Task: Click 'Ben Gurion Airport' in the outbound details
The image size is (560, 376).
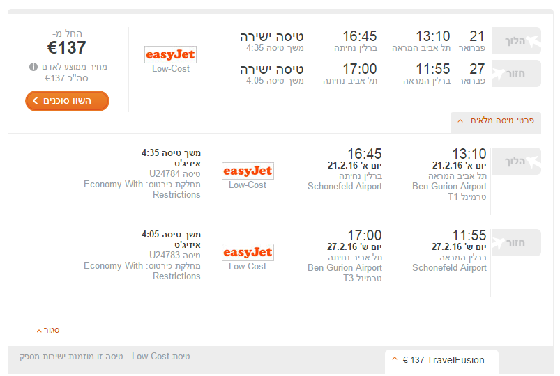Action: (449, 187)
